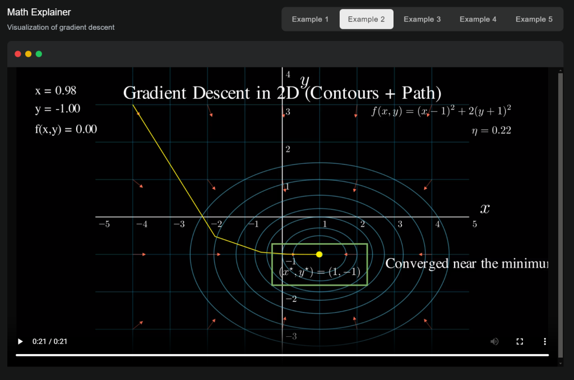Open the Example 3 tab

(422, 19)
